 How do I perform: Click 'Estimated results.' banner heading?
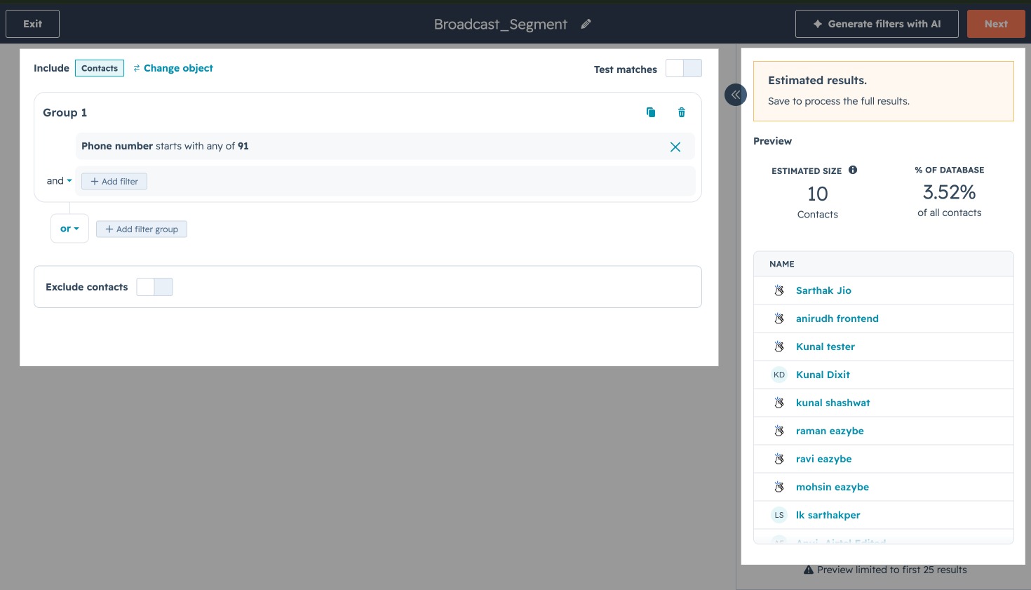(818, 80)
